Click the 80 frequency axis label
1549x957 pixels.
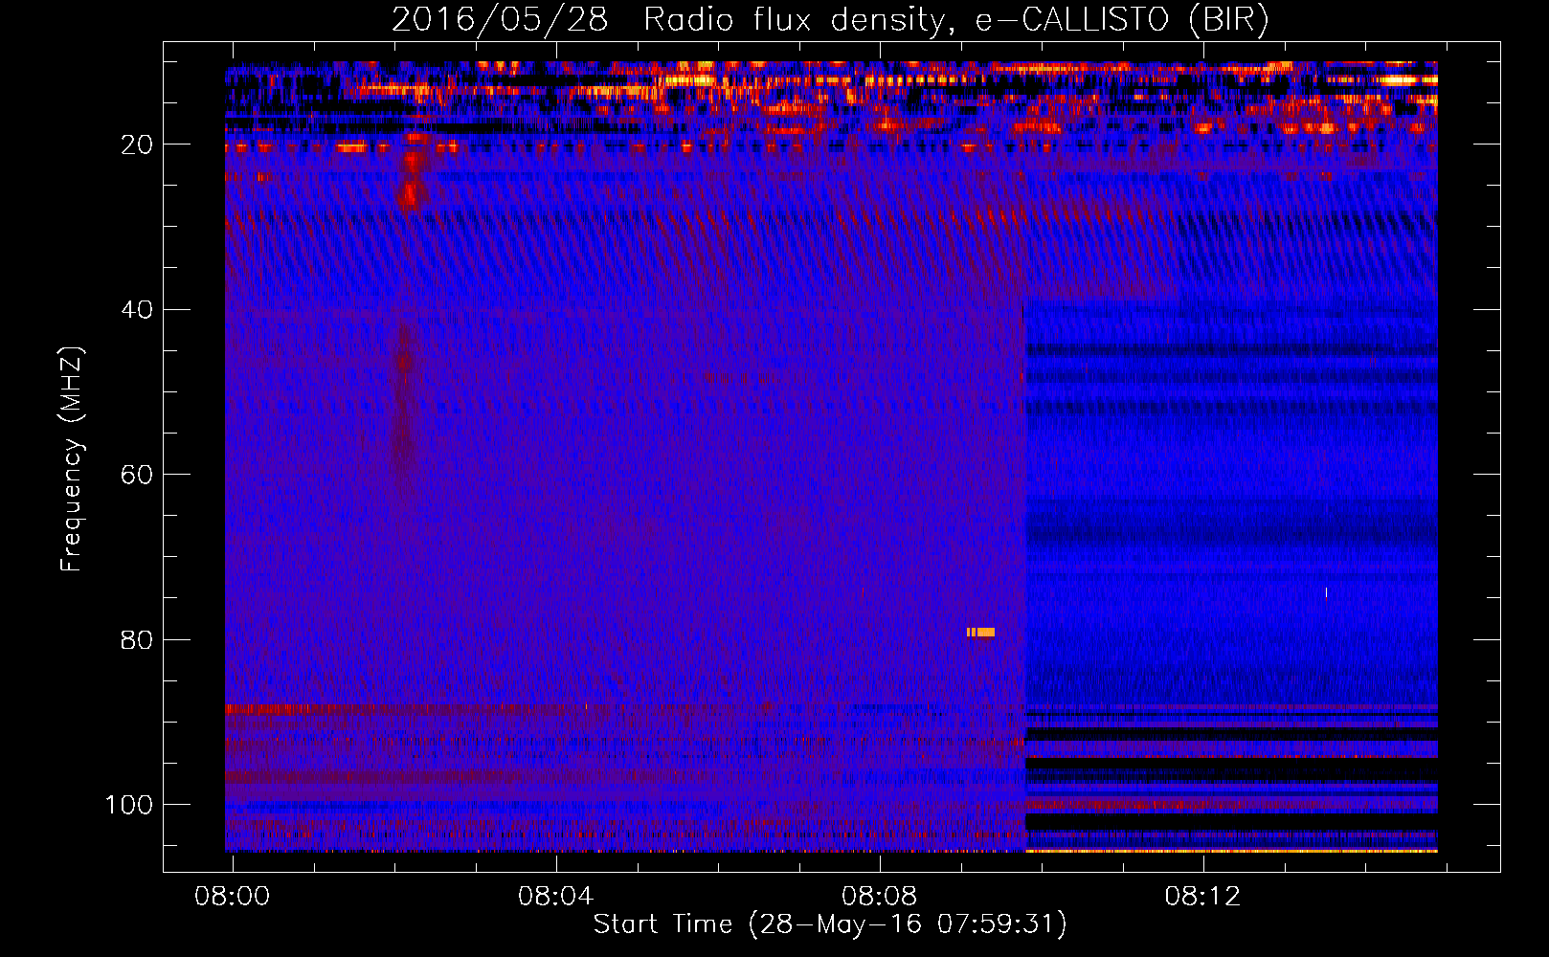click(x=138, y=639)
